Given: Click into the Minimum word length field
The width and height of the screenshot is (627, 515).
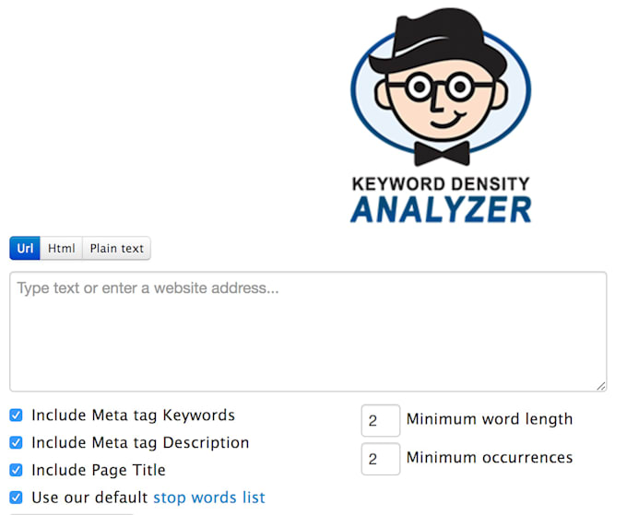Looking at the screenshot, I should 380,421.
